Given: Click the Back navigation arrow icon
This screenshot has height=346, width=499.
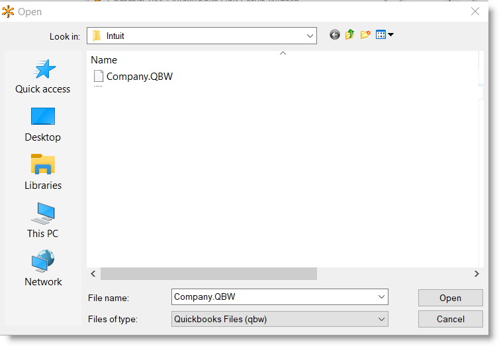Looking at the screenshot, I should tap(335, 35).
